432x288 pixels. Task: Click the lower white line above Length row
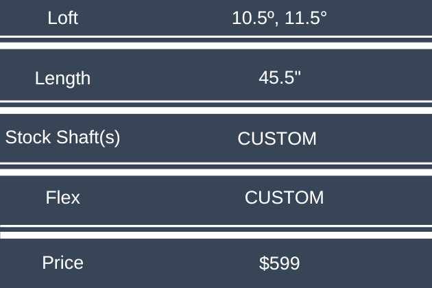coord(216,46)
